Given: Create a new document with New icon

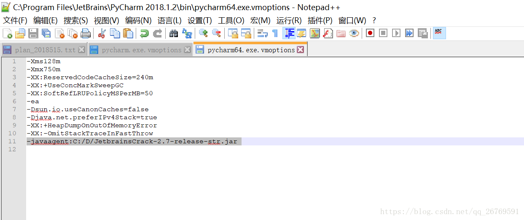Looking at the screenshot, I should (x=7, y=33).
